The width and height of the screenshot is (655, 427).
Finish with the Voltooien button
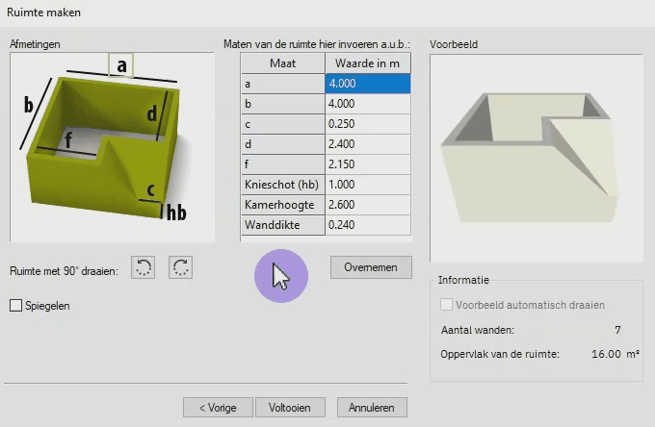[290, 408]
